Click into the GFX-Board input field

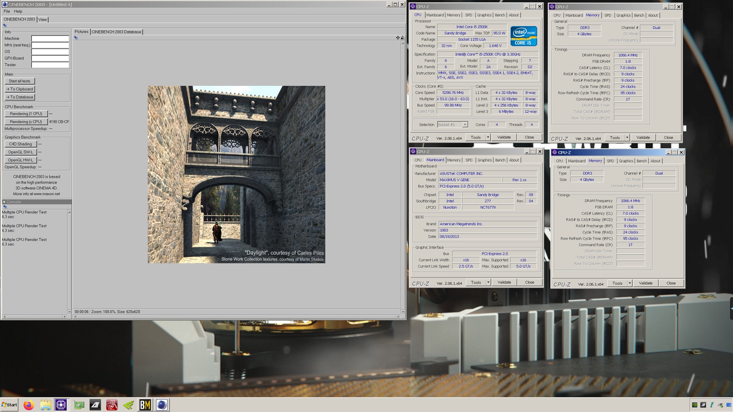pos(50,58)
